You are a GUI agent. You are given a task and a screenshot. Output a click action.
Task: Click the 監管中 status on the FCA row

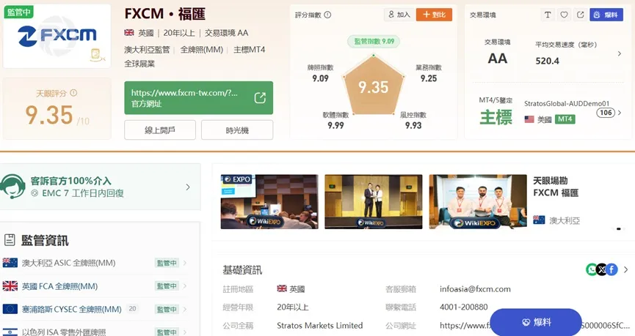[x=167, y=286]
